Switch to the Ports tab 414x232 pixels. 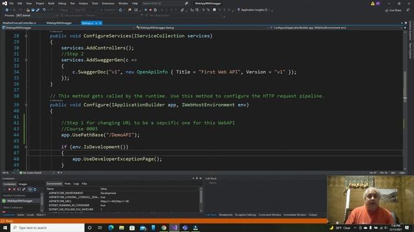[67, 184]
